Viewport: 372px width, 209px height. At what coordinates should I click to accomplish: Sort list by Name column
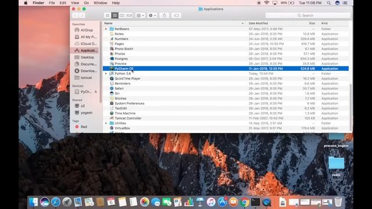click(174, 23)
